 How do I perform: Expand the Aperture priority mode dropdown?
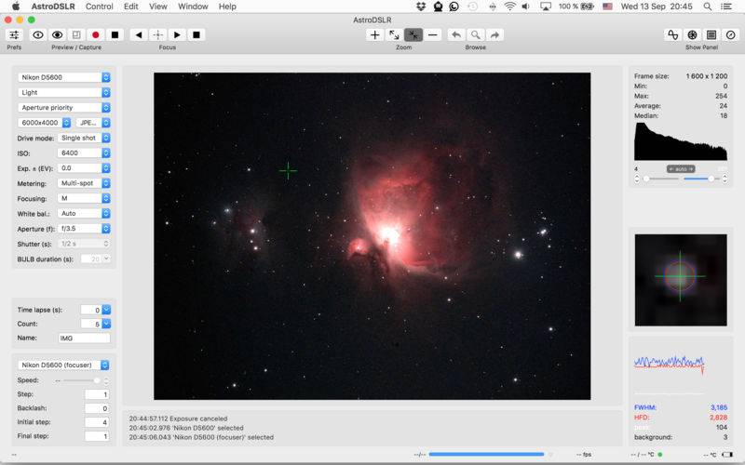click(x=65, y=107)
